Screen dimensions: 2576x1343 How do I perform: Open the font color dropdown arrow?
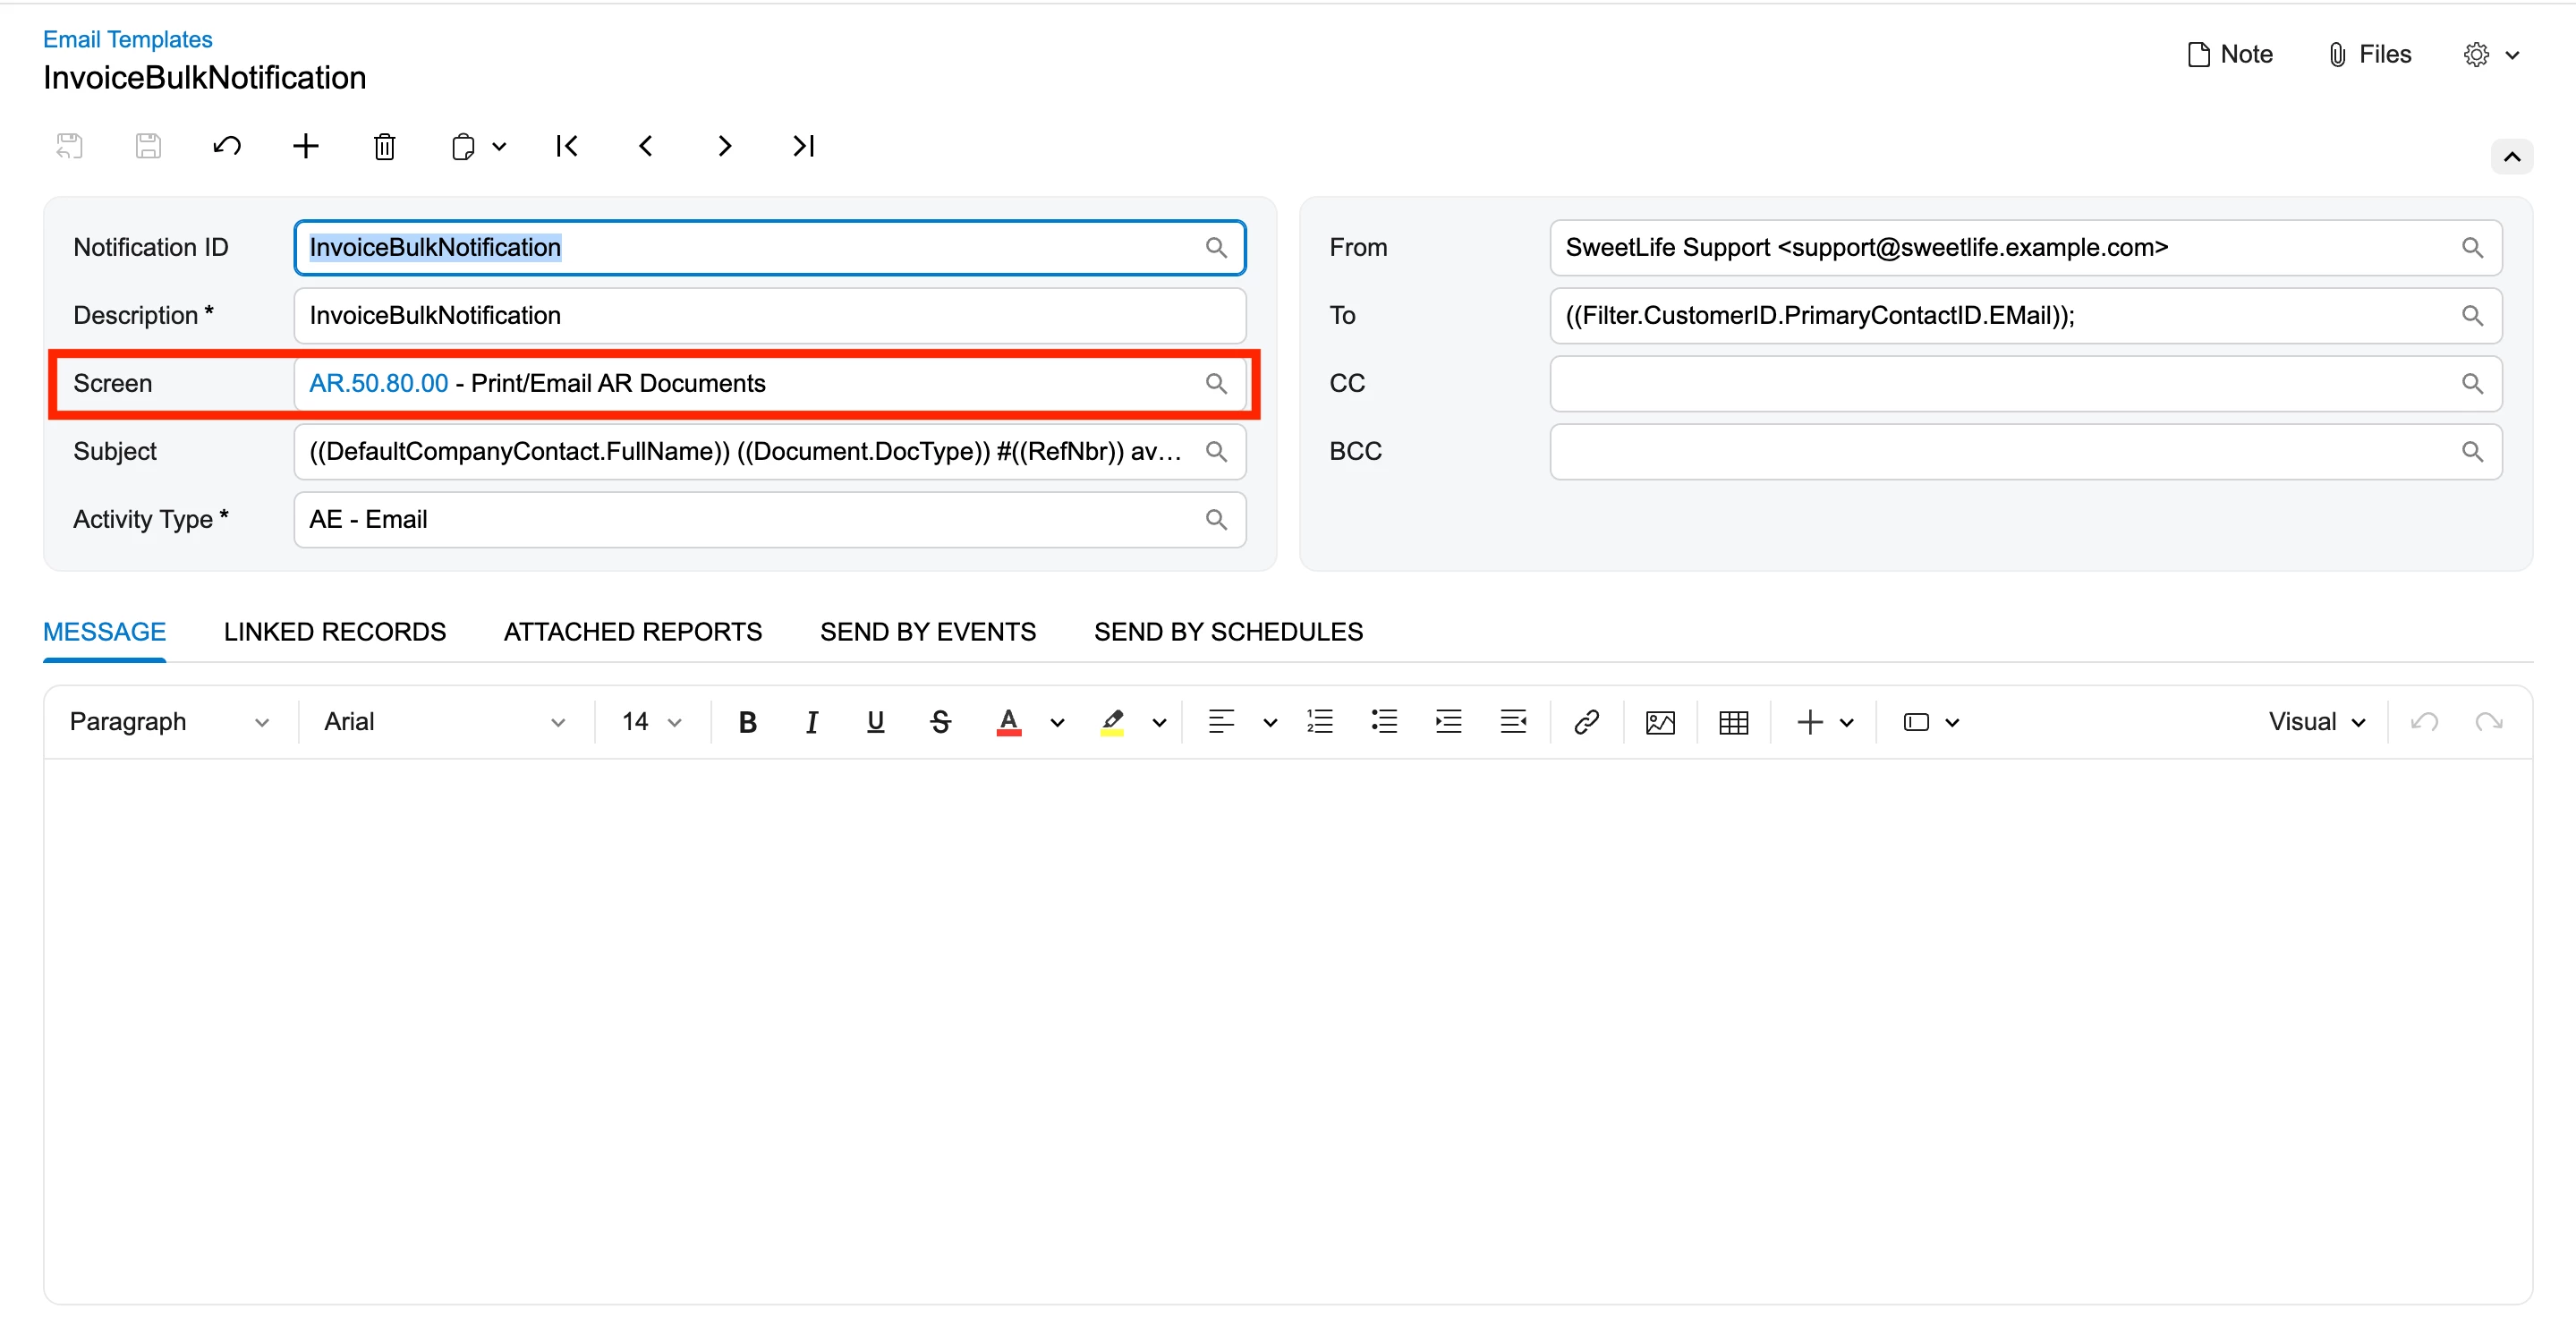[x=1057, y=722]
